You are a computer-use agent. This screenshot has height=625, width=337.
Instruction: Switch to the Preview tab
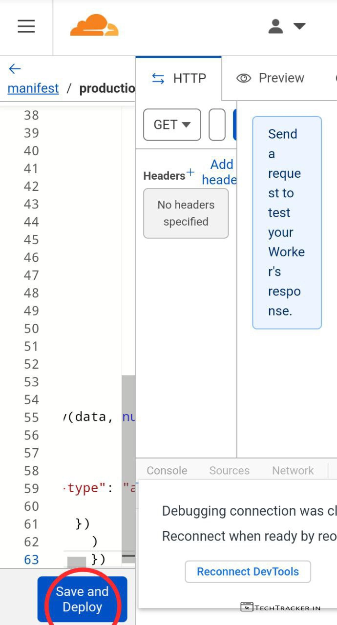click(x=271, y=78)
